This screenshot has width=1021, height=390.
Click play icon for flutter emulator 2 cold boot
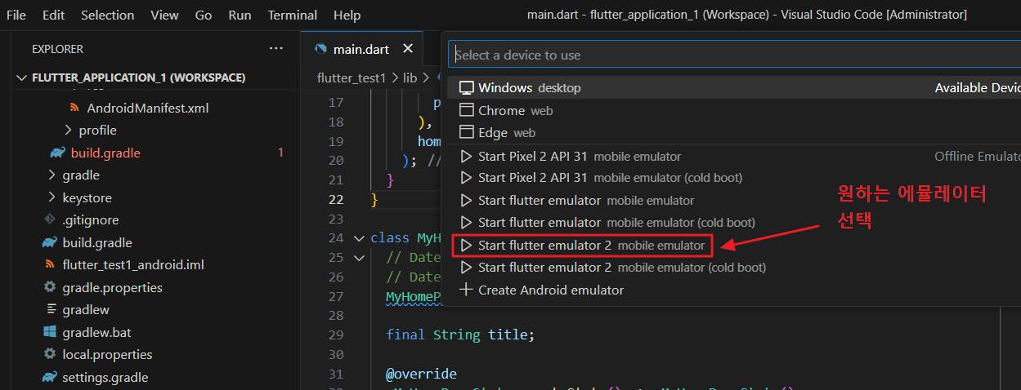coord(466,267)
